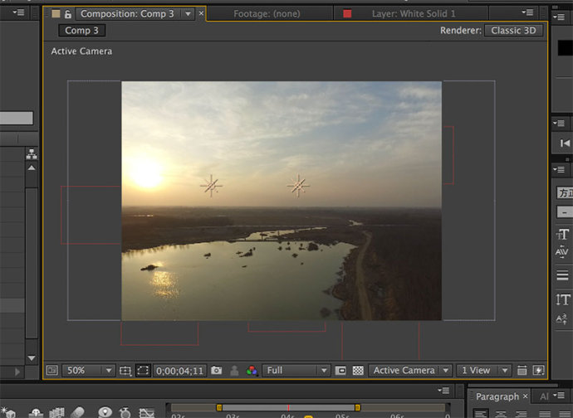Open the top-left panel options menu icon
Image resolution: width=573 pixels, height=418 pixels.
[x=18, y=12]
